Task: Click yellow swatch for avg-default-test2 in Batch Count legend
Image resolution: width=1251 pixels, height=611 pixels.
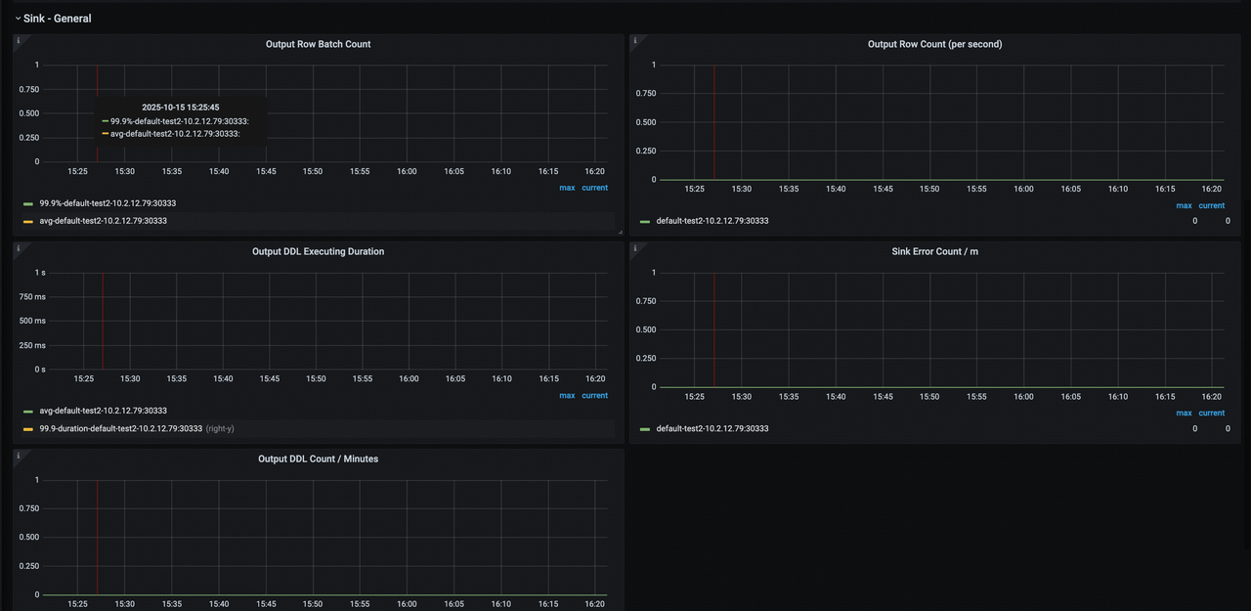Action: (28, 222)
